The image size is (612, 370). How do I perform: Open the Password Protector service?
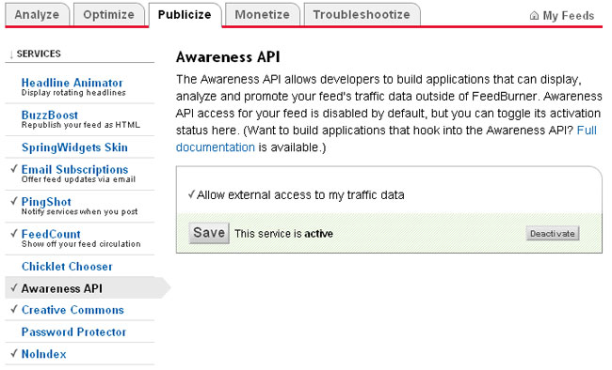[73, 331]
